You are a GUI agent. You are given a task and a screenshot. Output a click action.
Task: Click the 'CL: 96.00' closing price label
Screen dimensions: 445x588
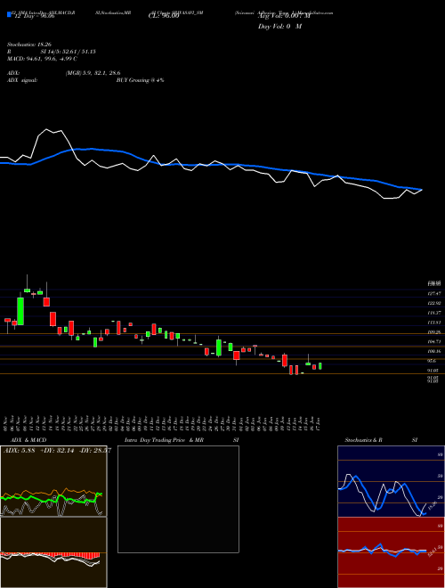164,16
